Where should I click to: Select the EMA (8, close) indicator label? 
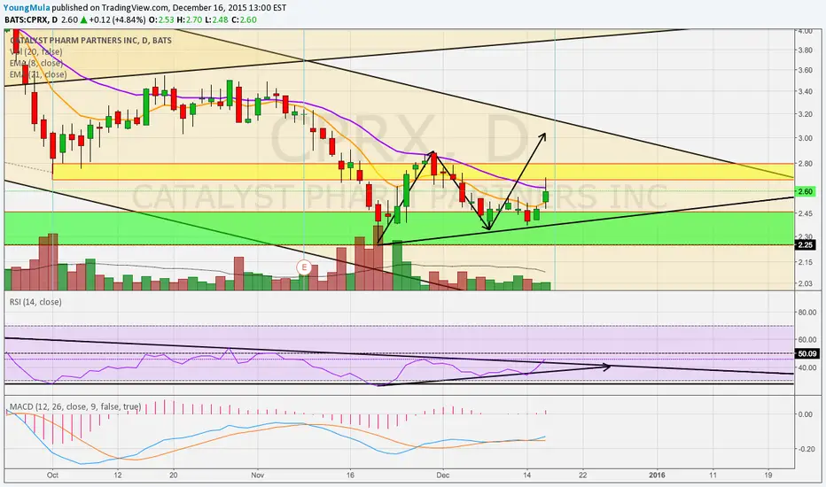pos(35,63)
